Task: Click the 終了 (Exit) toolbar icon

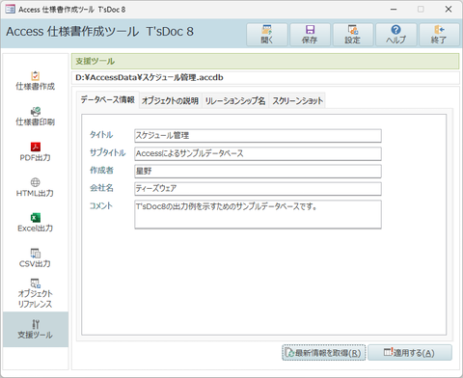Action: [x=439, y=35]
